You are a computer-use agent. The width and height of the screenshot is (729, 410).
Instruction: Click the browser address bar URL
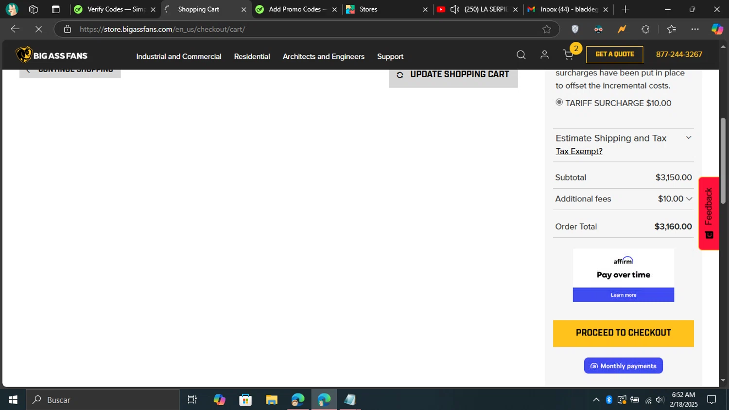coord(162,29)
